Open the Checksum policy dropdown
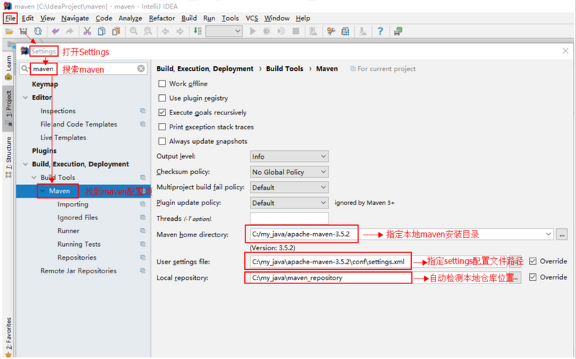576x359 pixels. (289, 172)
